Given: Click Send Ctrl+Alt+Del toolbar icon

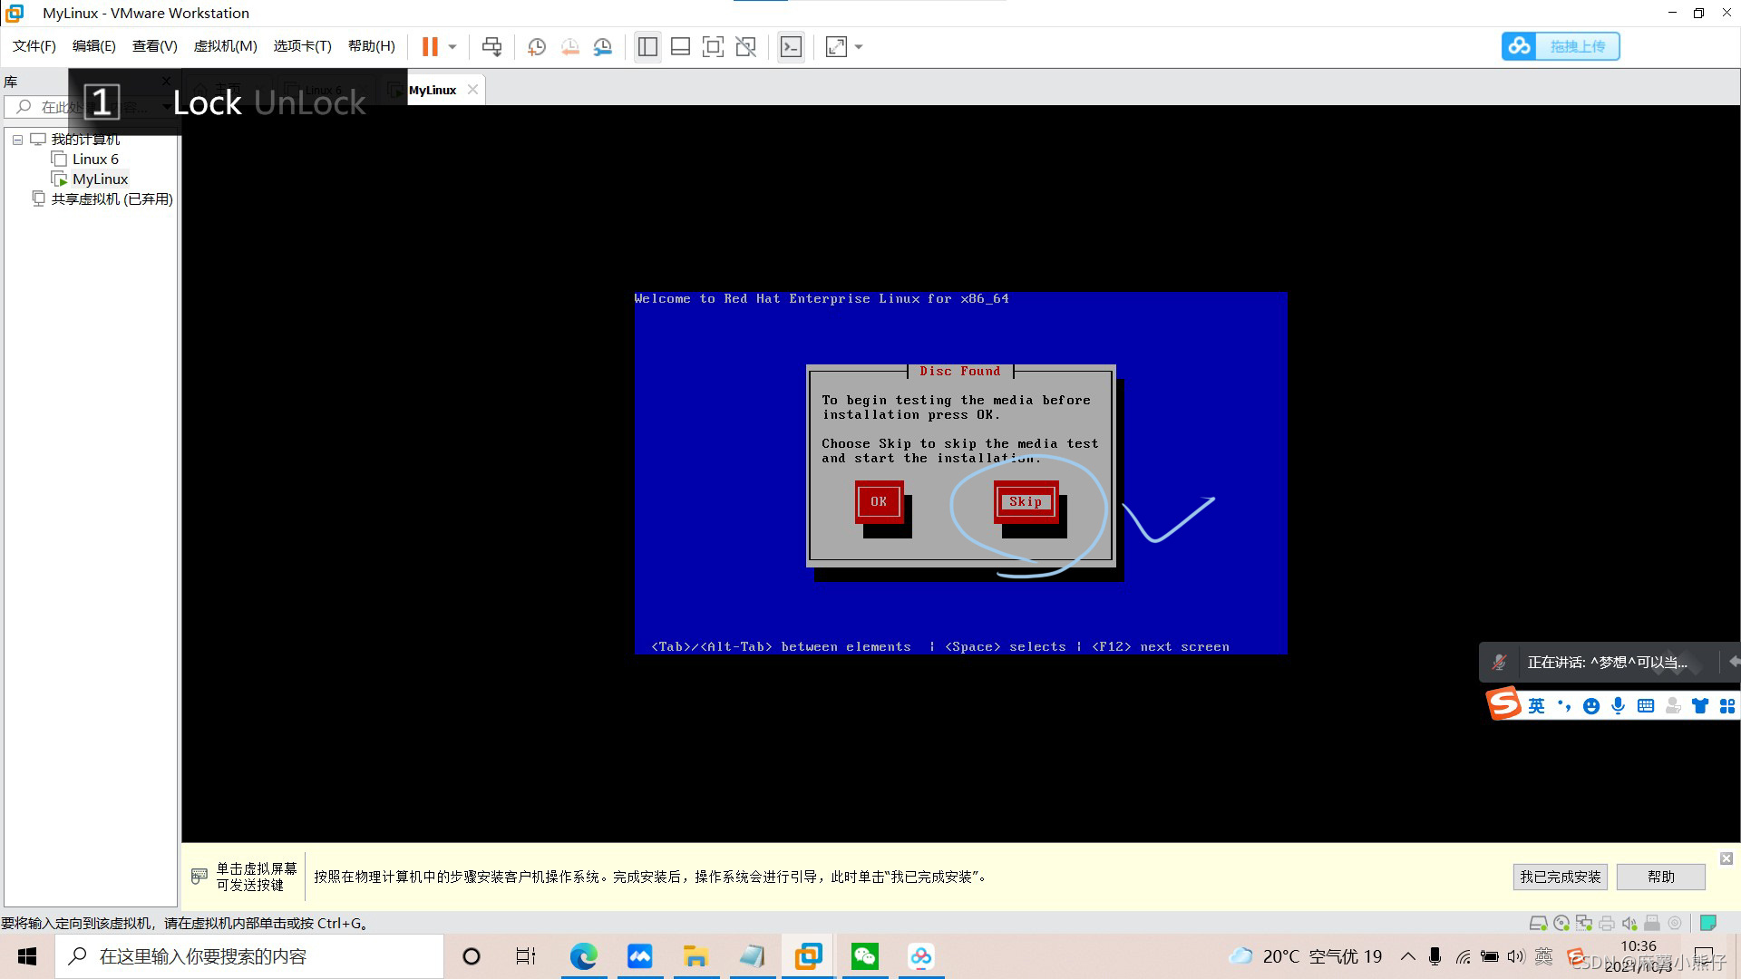Looking at the screenshot, I should (491, 46).
